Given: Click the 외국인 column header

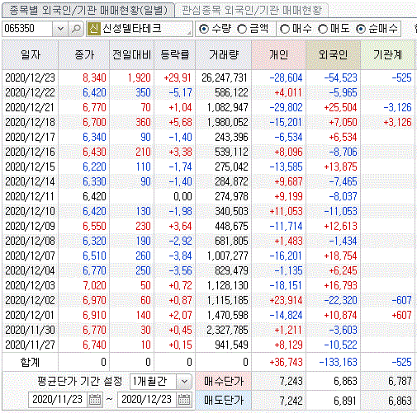Looking at the screenshot, I should [x=333, y=54].
